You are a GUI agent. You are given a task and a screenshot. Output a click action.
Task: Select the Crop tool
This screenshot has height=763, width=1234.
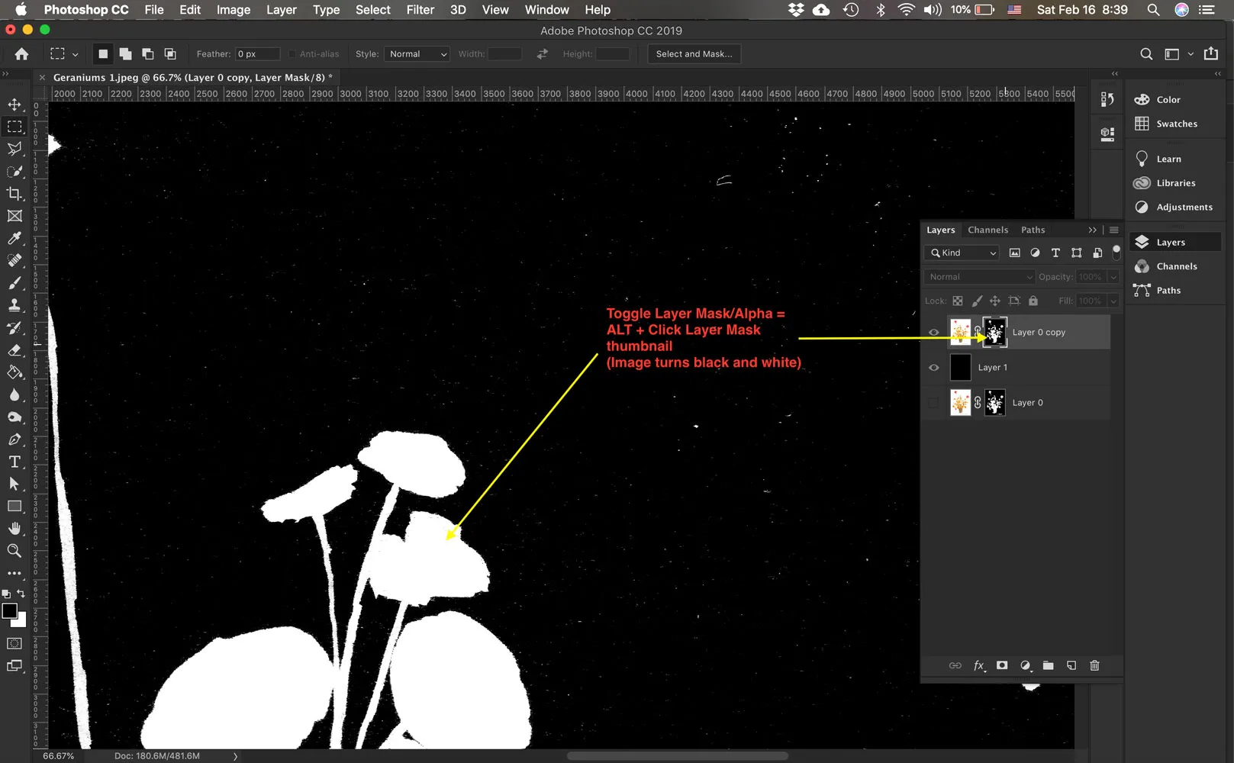(x=14, y=194)
